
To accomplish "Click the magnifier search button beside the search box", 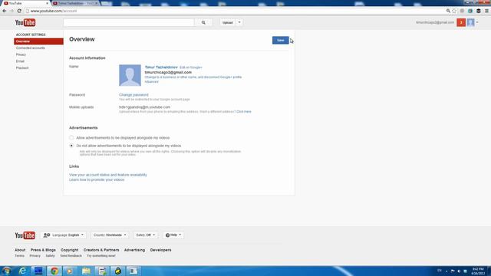I will tap(203, 22).
